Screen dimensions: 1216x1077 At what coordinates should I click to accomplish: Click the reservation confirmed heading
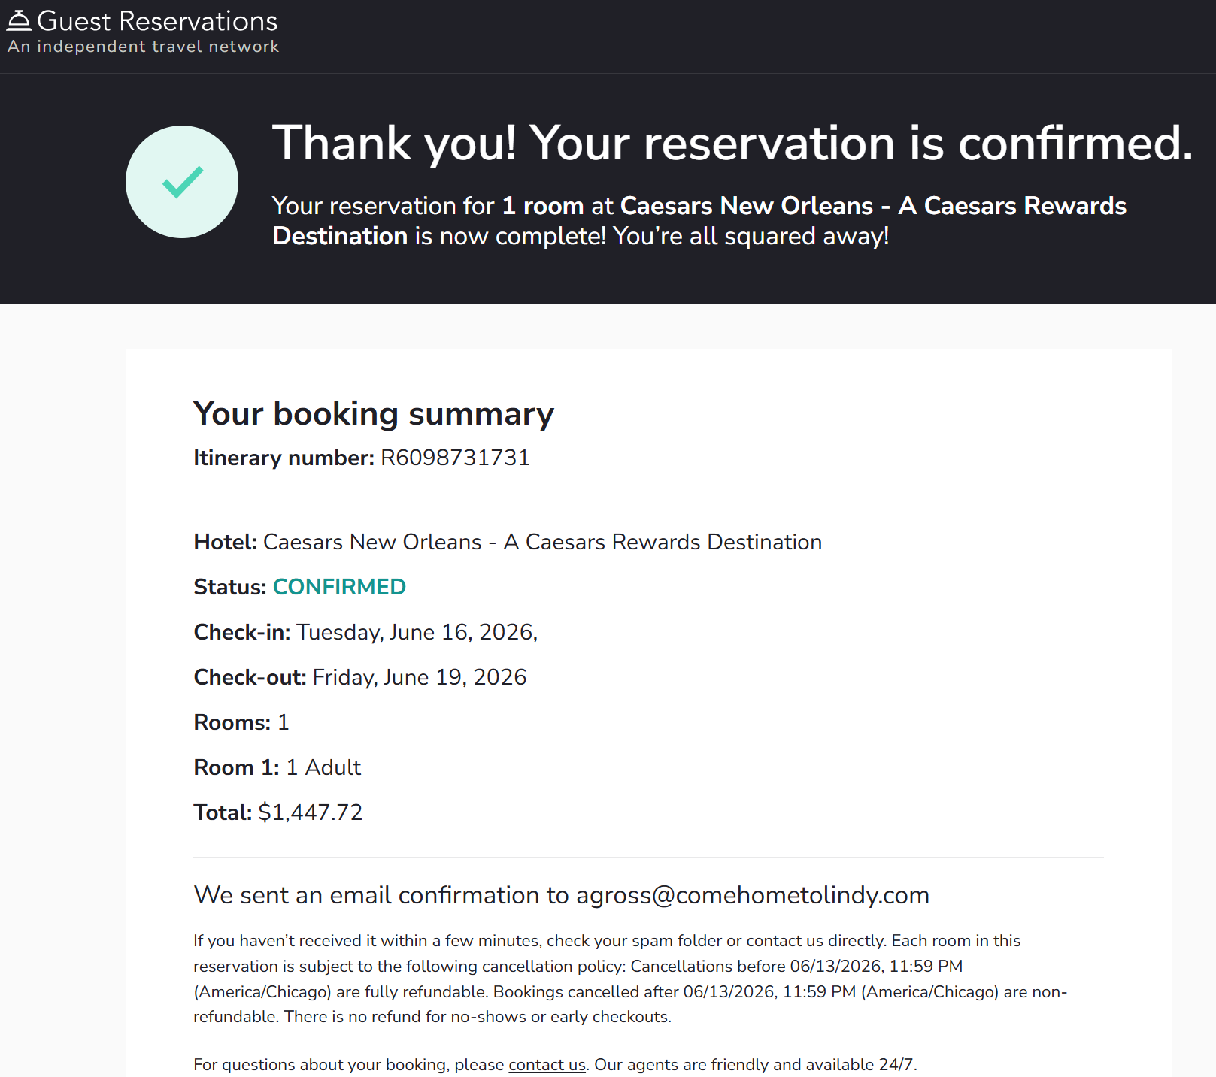pos(732,143)
